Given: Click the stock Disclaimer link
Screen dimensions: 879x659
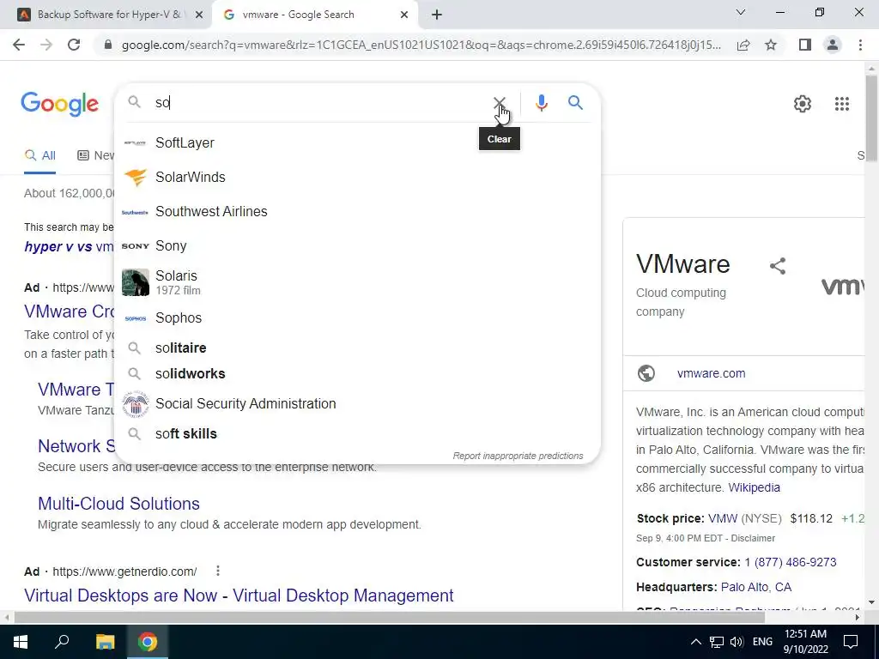Looking at the screenshot, I should pyautogui.click(x=753, y=538).
